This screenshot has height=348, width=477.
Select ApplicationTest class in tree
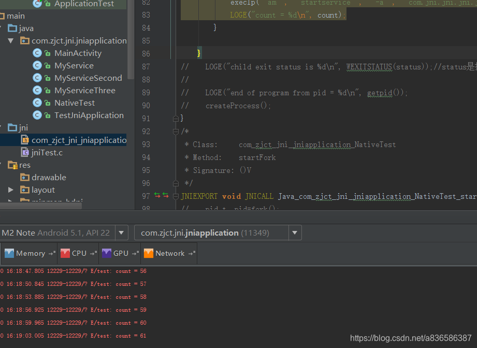pos(84,4)
